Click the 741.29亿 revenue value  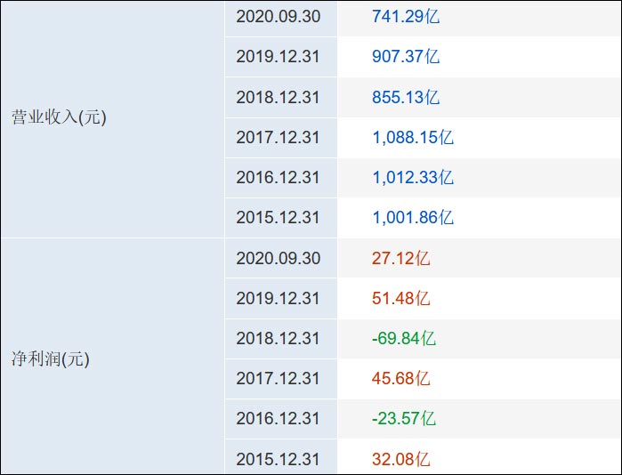click(x=405, y=16)
